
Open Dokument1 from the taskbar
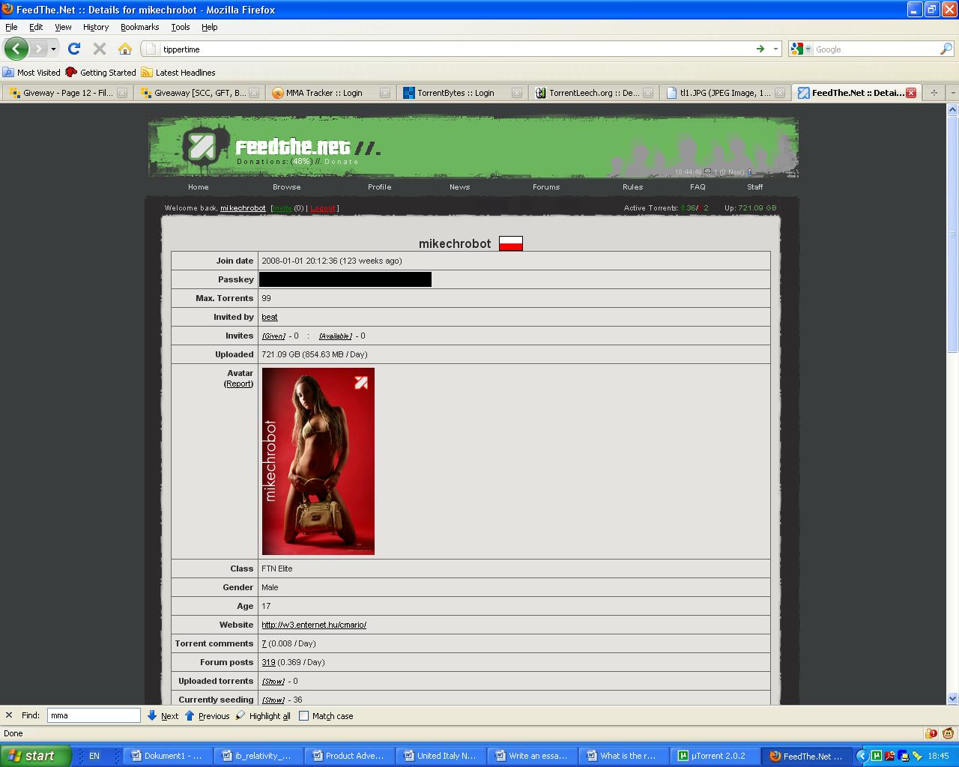pyautogui.click(x=166, y=756)
